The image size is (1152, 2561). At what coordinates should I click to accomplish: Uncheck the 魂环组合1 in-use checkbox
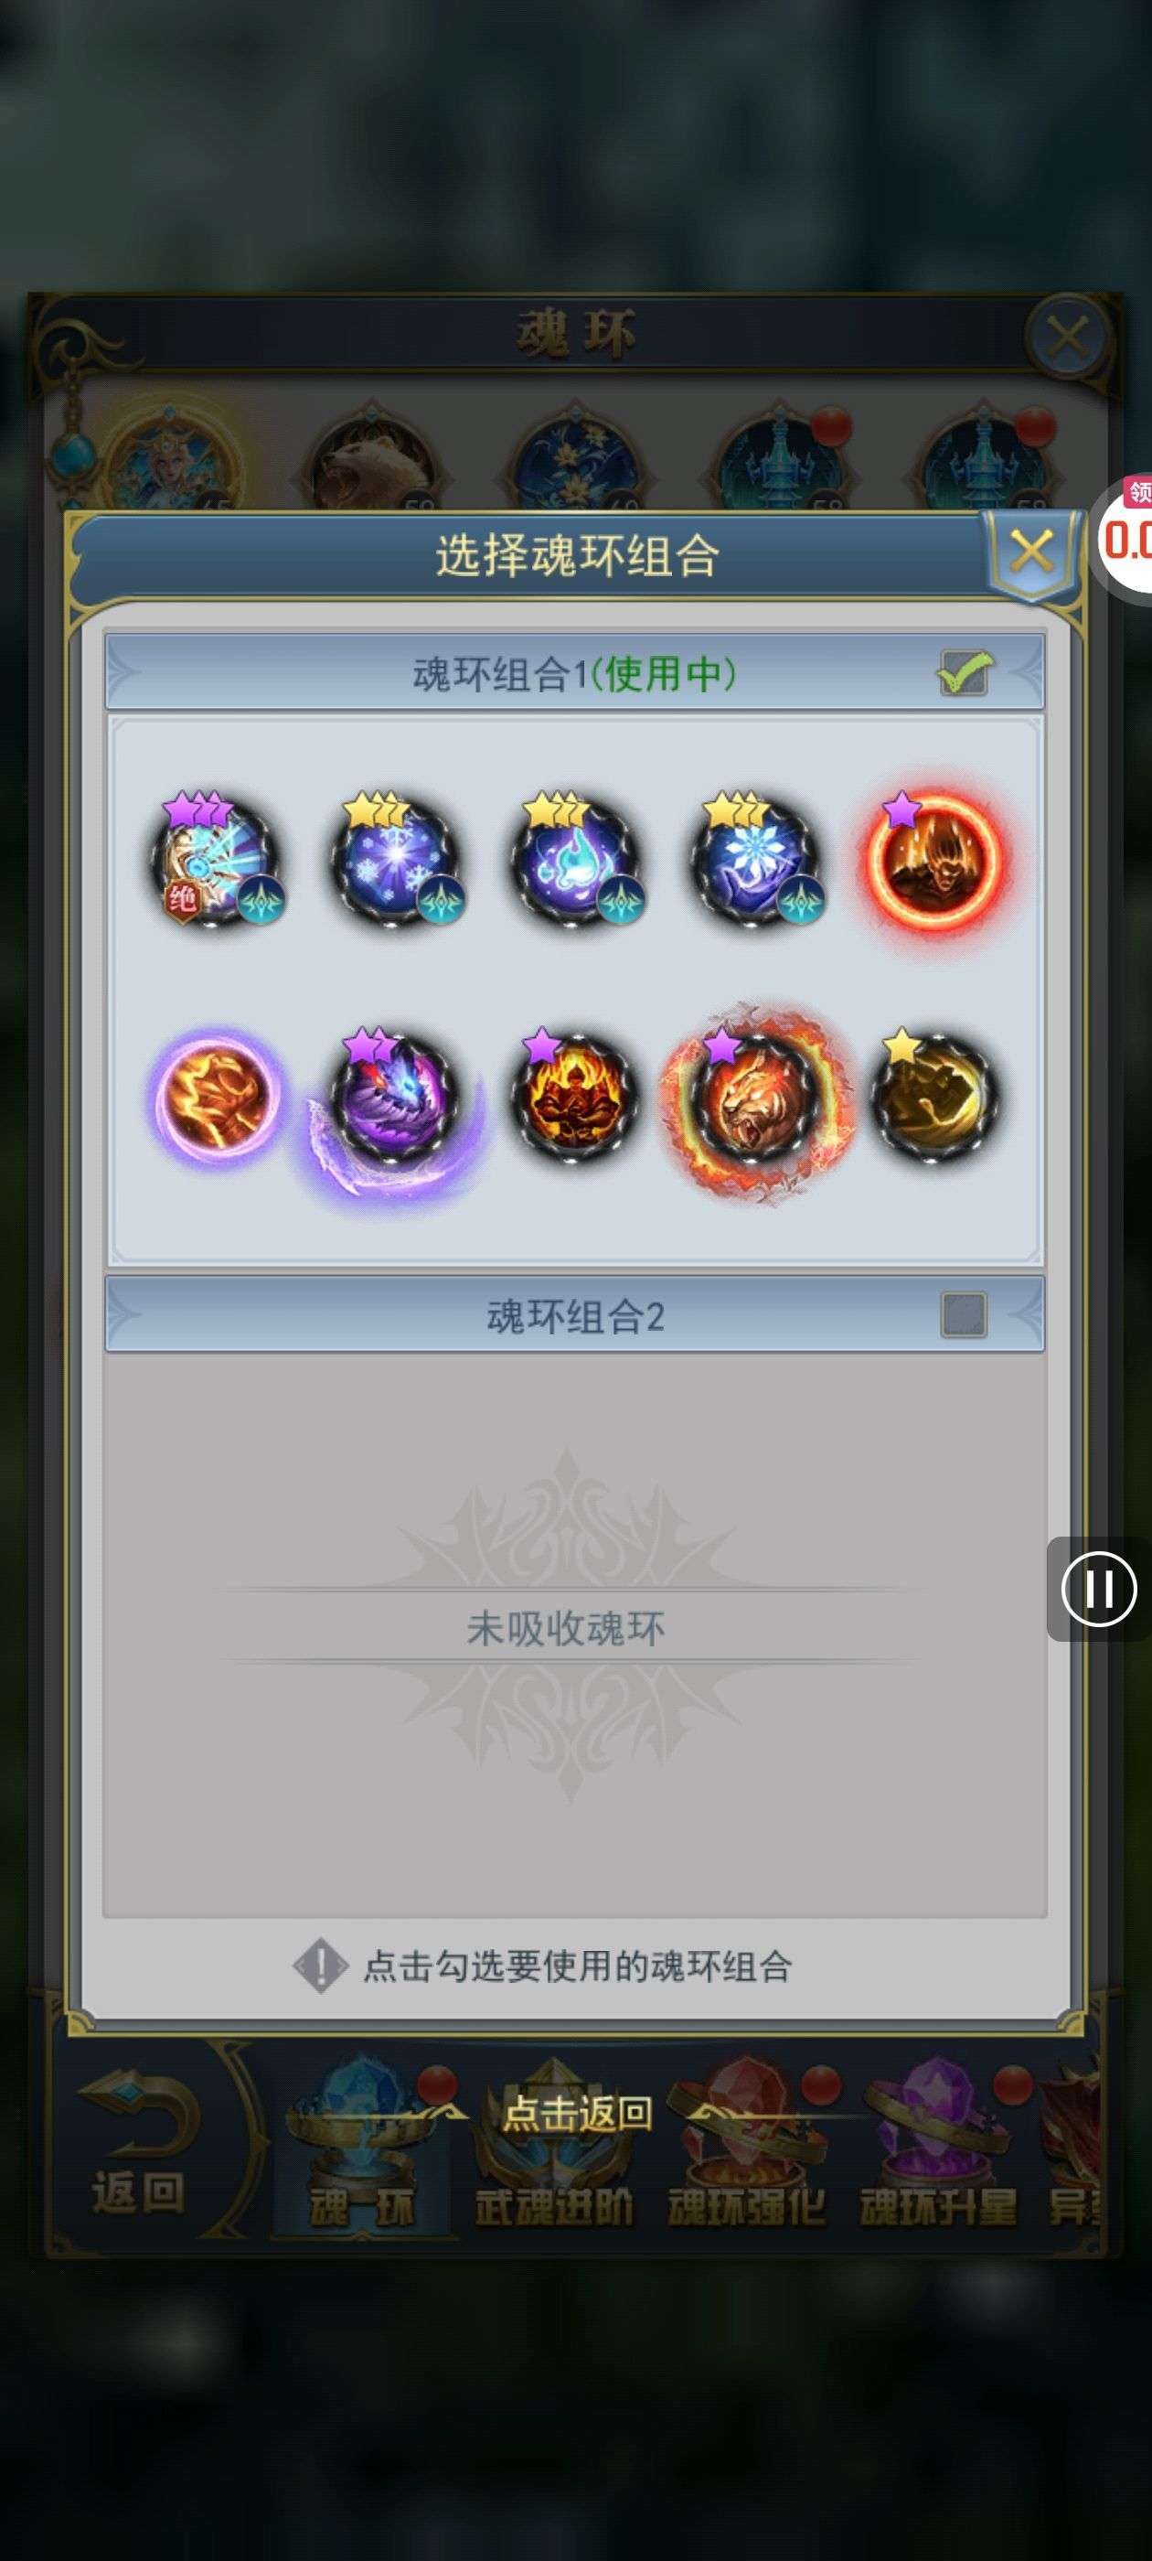[x=963, y=673]
